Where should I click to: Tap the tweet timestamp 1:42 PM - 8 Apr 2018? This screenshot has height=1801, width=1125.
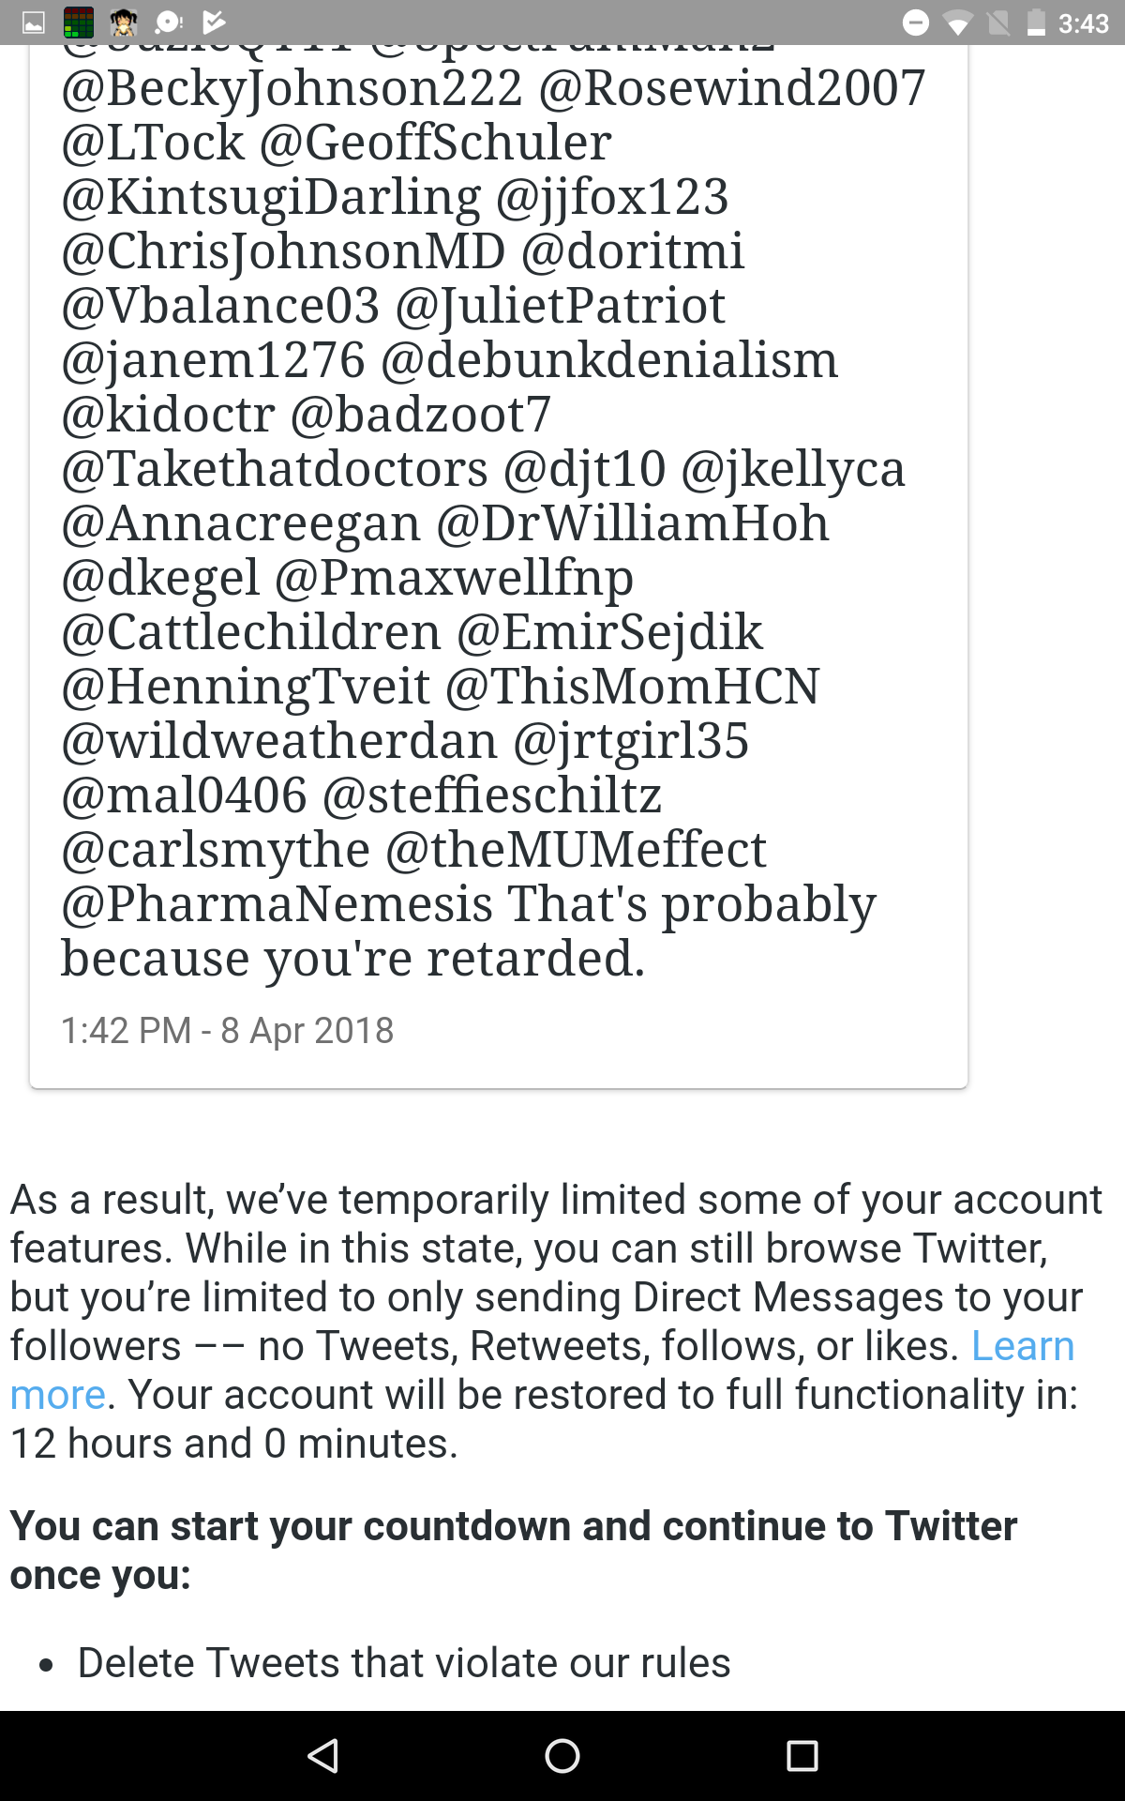pyautogui.click(x=228, y=1030)
